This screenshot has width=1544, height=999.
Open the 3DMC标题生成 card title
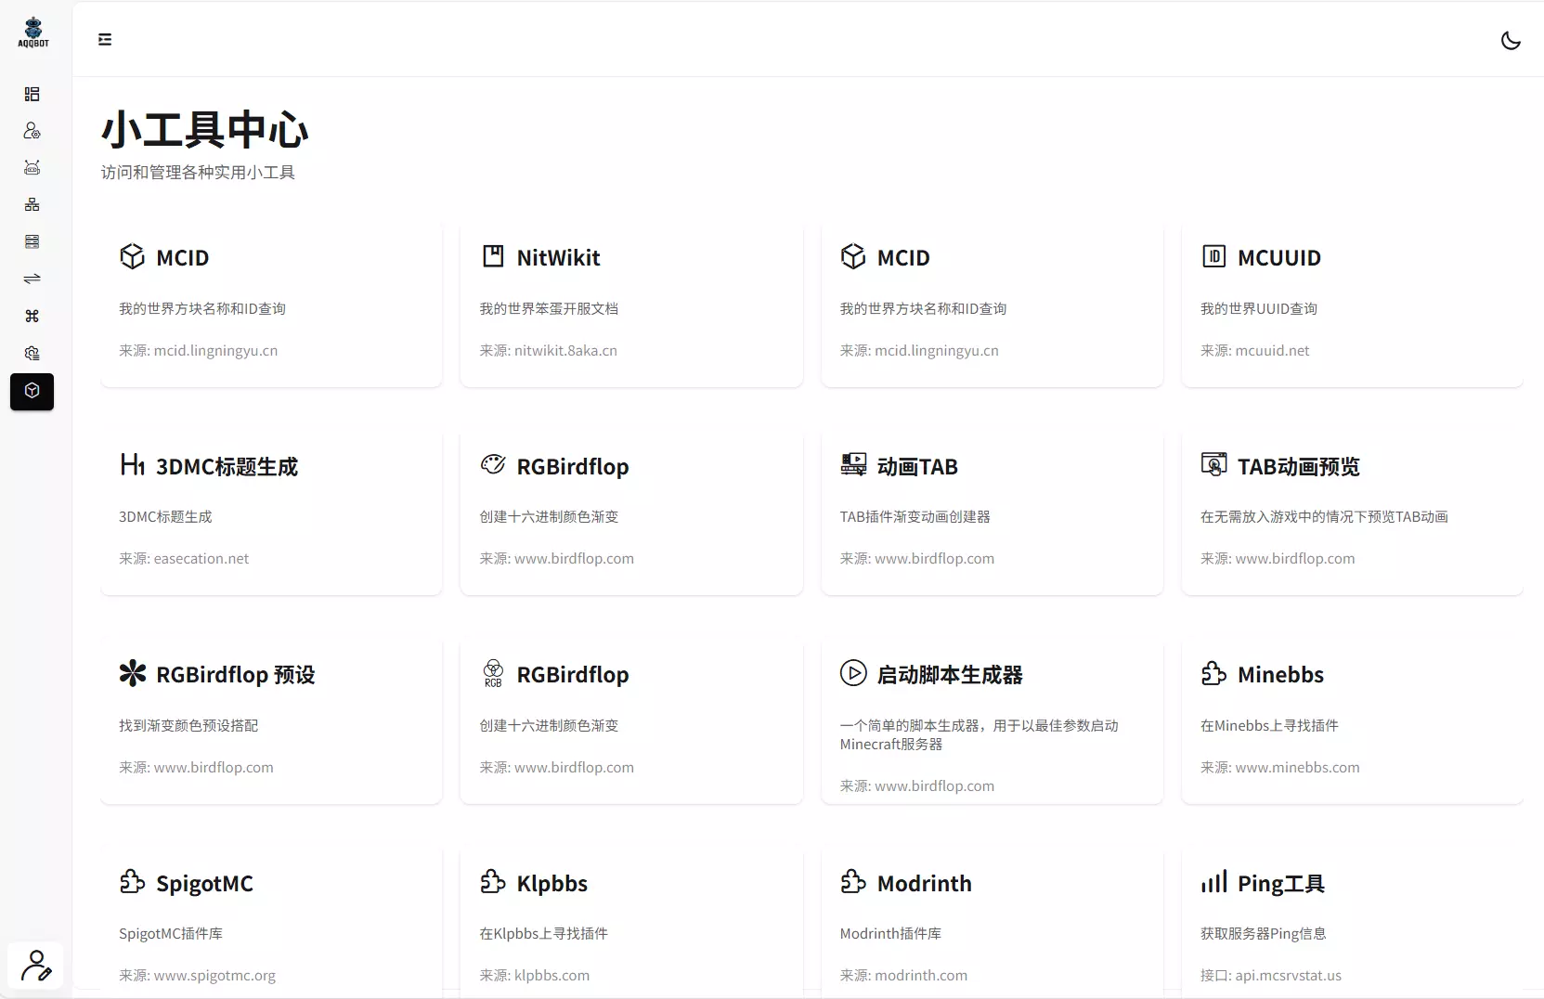click(227, 467)
